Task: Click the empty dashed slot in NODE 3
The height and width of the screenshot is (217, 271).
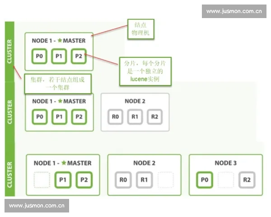Action: point(226,179)
